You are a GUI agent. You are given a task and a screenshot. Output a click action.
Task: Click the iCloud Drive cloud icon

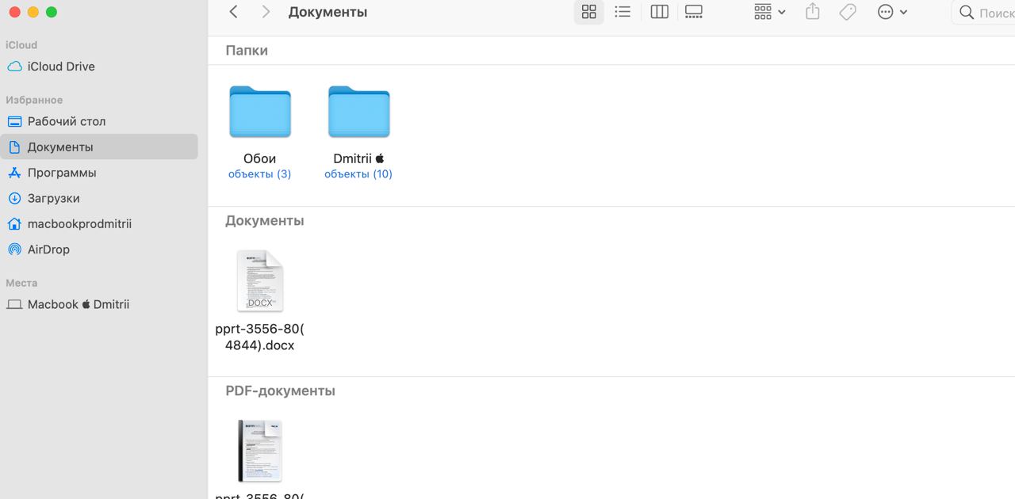click(14, 67)
